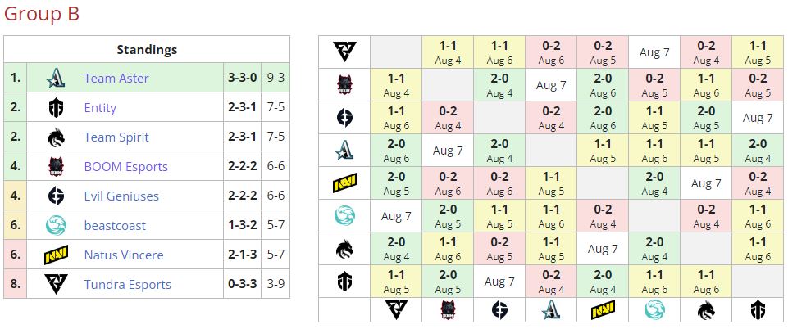Screen dimensions: 788x329
Task: Click the Group B section heading
Action: pyautogui.click(x=42, y=15)
